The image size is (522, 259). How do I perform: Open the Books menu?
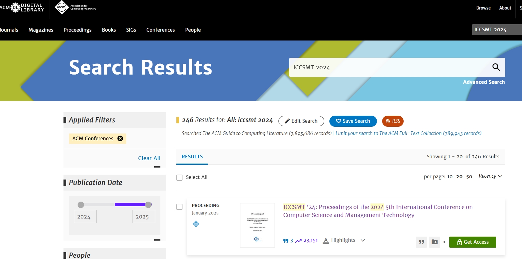click(109, 30)
